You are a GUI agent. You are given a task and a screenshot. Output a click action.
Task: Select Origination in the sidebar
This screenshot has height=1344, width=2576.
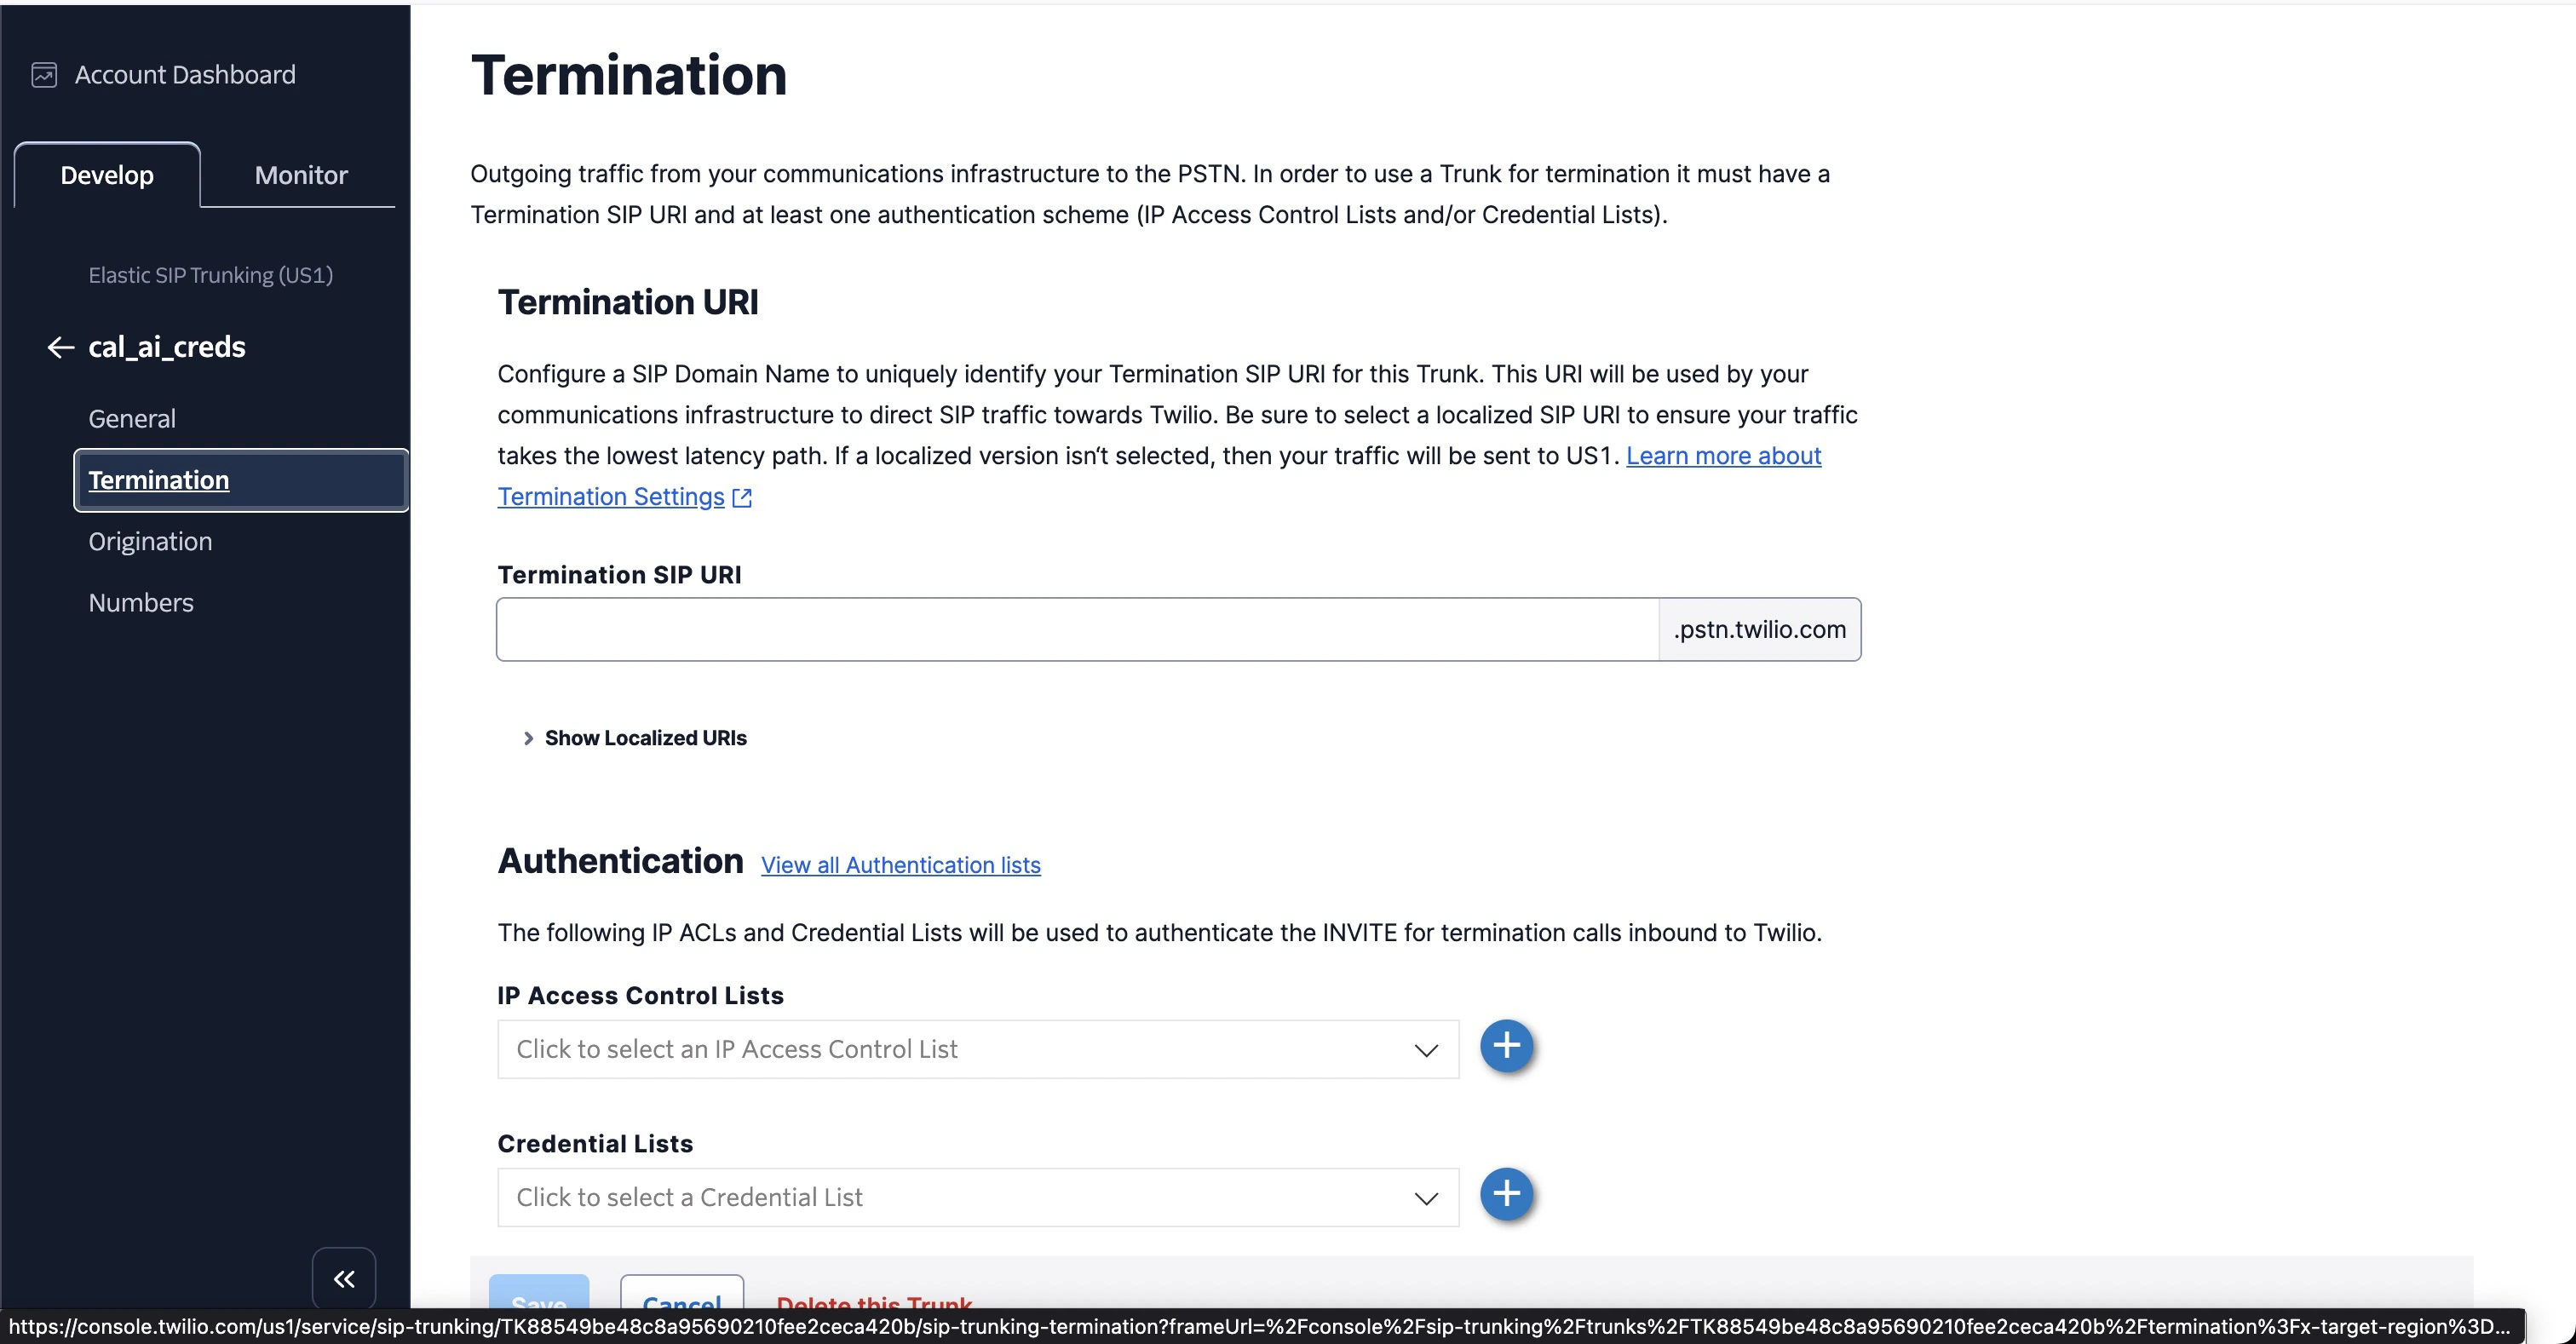(x=148, y=541)
